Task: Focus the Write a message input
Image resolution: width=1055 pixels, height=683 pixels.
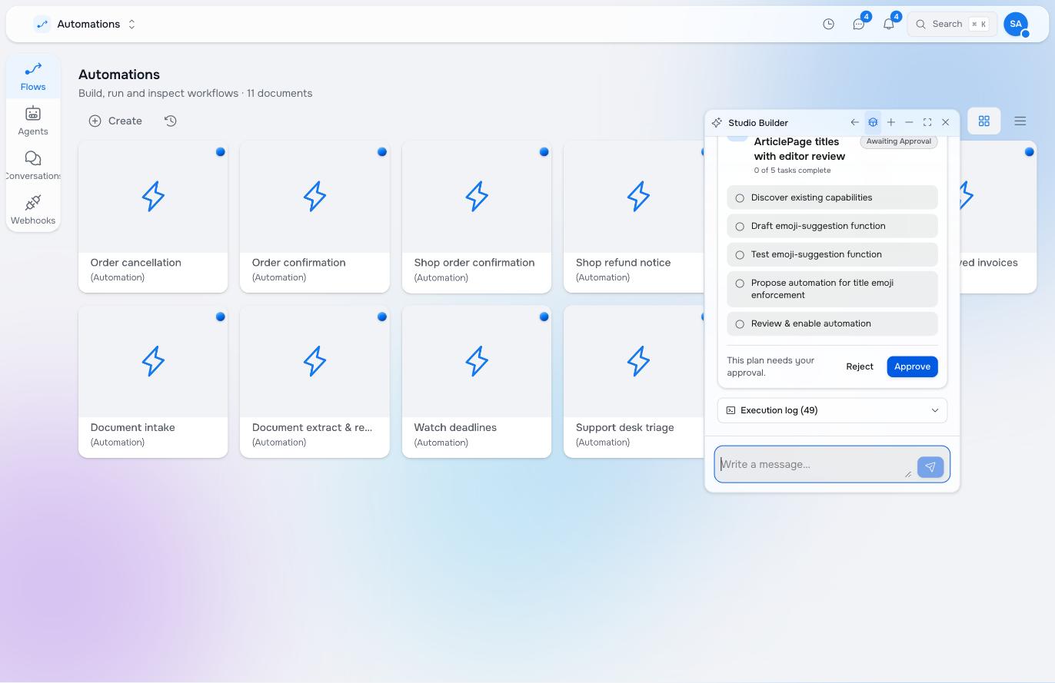Action: click(x=814, y=464)
